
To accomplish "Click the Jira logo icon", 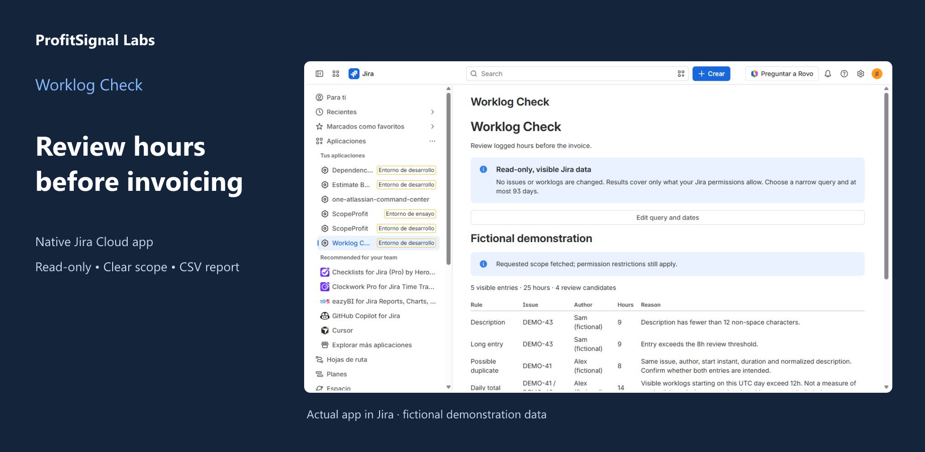I will pyautogui.click(x=354, y=74).
